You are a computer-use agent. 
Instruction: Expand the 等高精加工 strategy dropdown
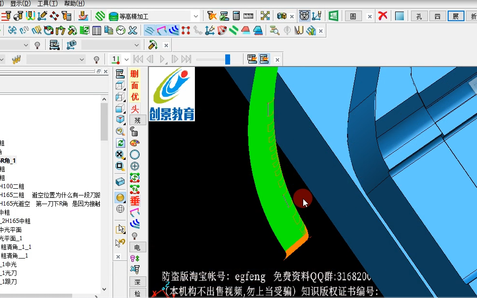[x=196, y=16]
